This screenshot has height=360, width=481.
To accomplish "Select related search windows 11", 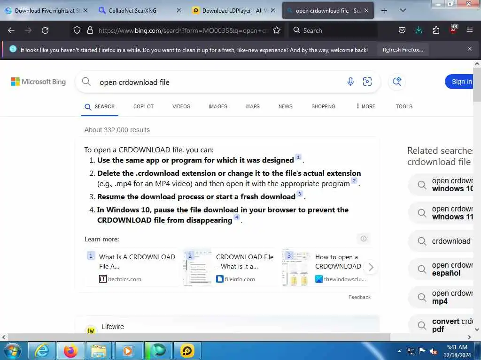I will click(442, 213).
